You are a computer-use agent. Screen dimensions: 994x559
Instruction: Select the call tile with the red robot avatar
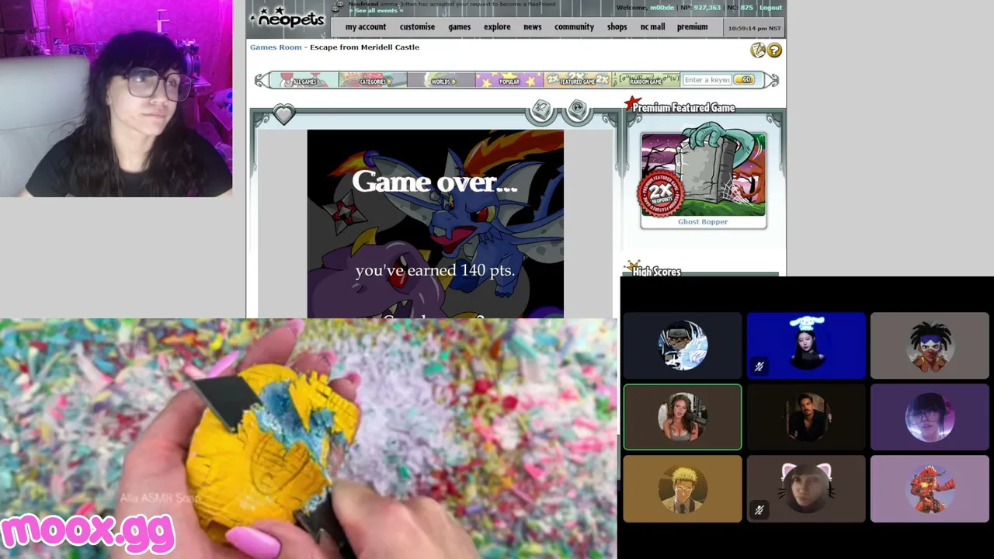click(x=930, y=488)
